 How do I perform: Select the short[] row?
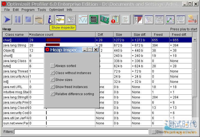tap(97, 56)
